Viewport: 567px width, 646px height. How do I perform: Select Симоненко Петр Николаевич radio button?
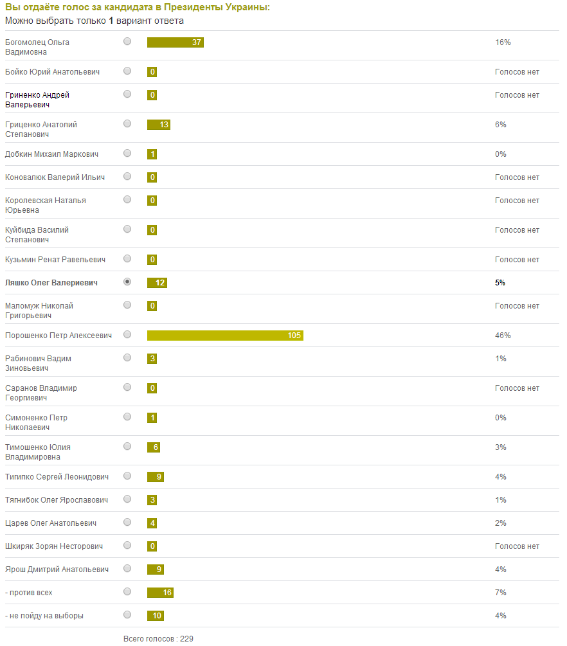pos(127,417)
